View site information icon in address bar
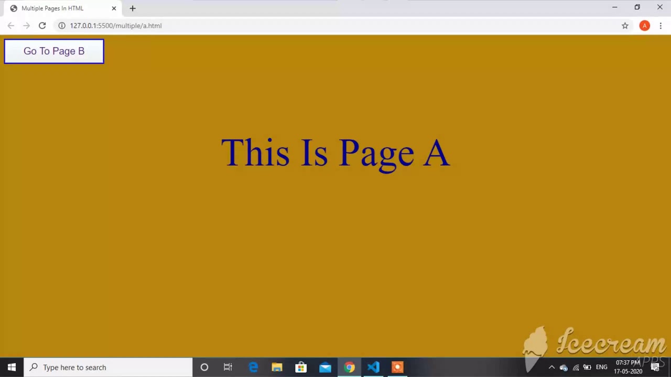This screenshot has height=377, width=671. (x=61, y=26)
